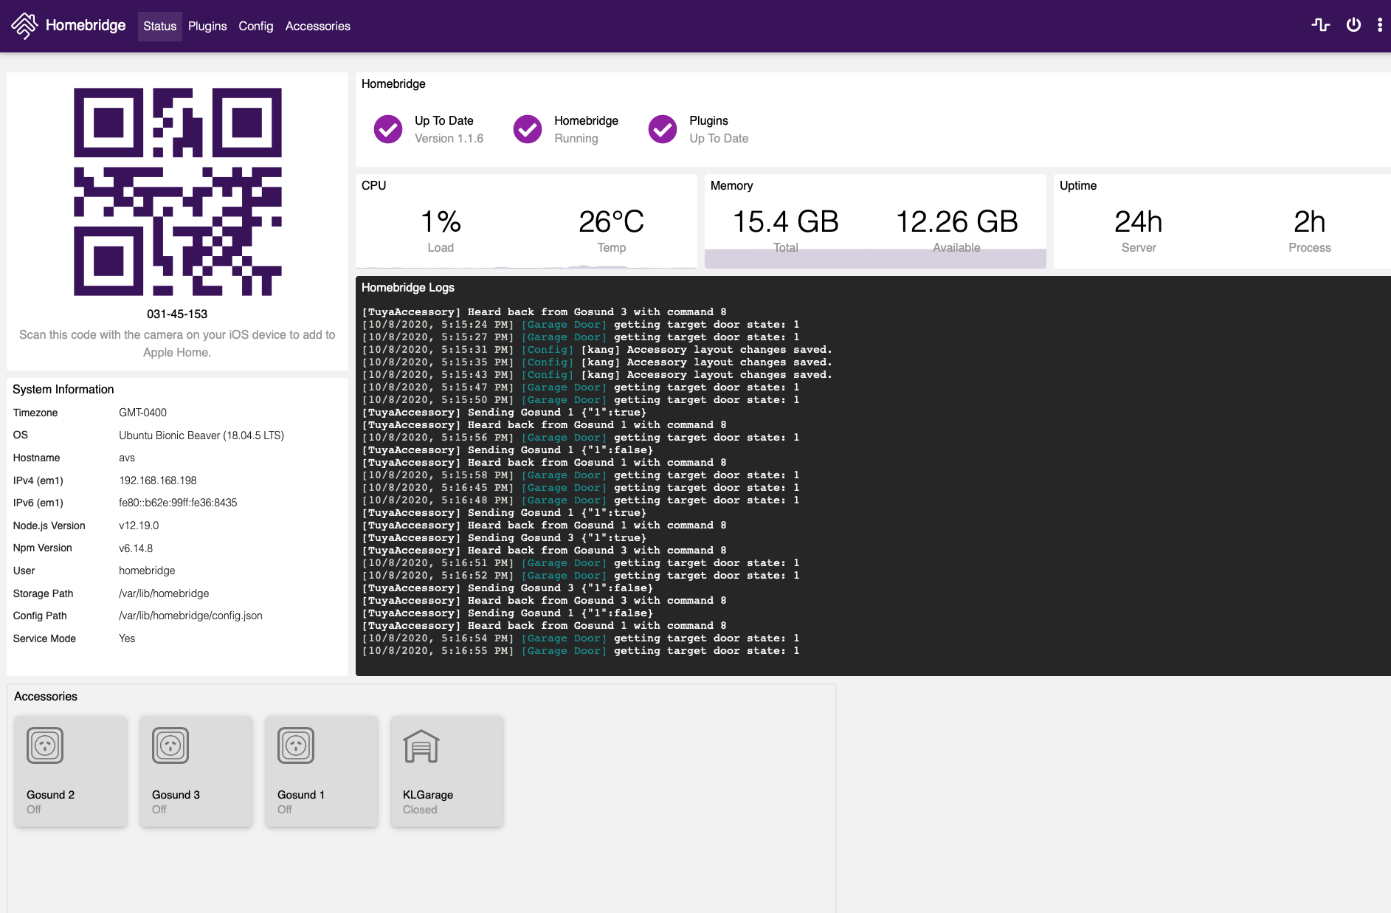The width and height of the screenshot is (1391, 913).
Task: Open the Config tab
Action: tap(255, 26)
